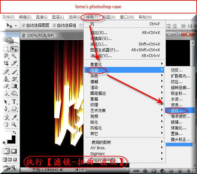Click the feather logo atop toolbox

pos(10,40)
